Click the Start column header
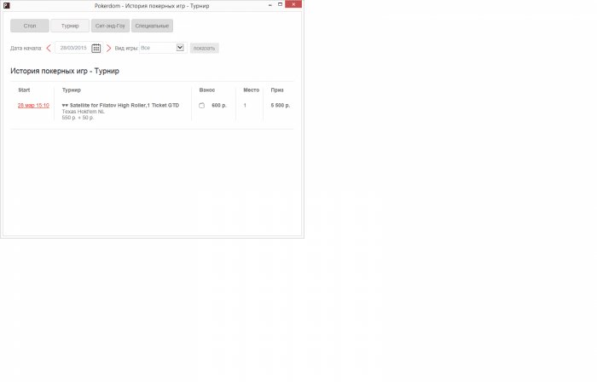This screenshot has width=597, height=382. (x=24, y=90)
